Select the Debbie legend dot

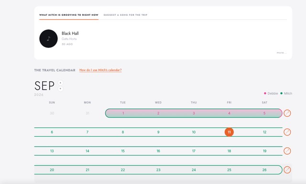tap(265, 93)
